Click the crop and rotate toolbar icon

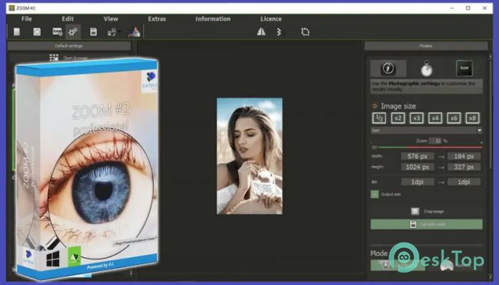click(305, 32)
